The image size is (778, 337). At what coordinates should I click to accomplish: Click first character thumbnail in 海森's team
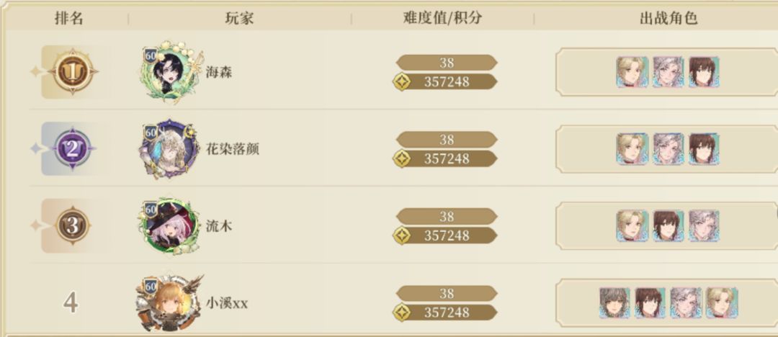632,72
